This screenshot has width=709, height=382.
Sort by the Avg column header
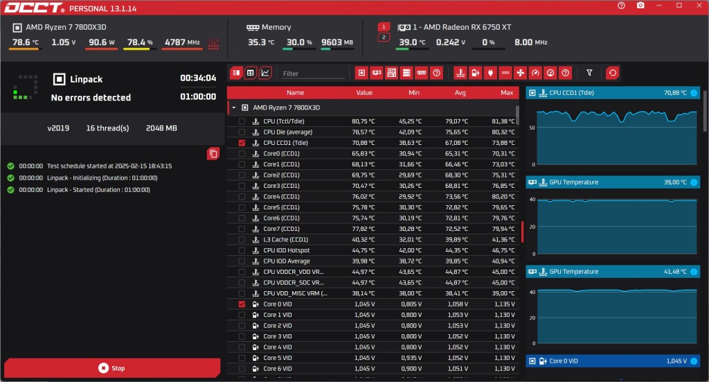tap(460, 93)
